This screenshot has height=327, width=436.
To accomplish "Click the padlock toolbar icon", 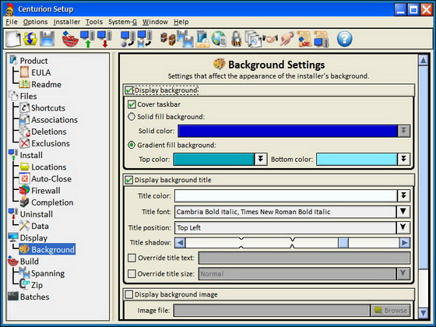I will 236,39.
